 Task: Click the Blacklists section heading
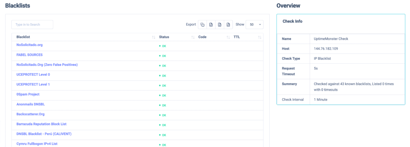coord(18,6)
